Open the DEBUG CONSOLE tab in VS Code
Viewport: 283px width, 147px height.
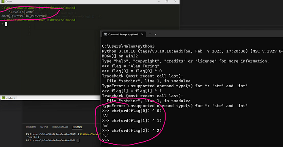pos(60,127)
